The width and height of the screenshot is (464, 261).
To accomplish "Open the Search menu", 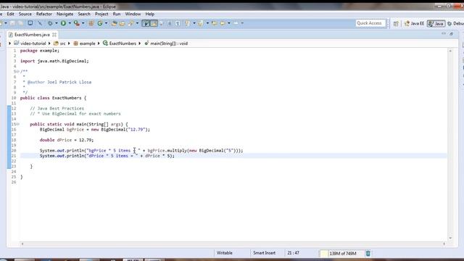I will click(x=84, y=14).
